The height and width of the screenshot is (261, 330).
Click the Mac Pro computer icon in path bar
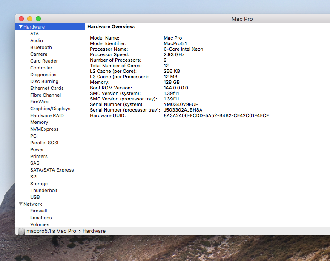21,231
